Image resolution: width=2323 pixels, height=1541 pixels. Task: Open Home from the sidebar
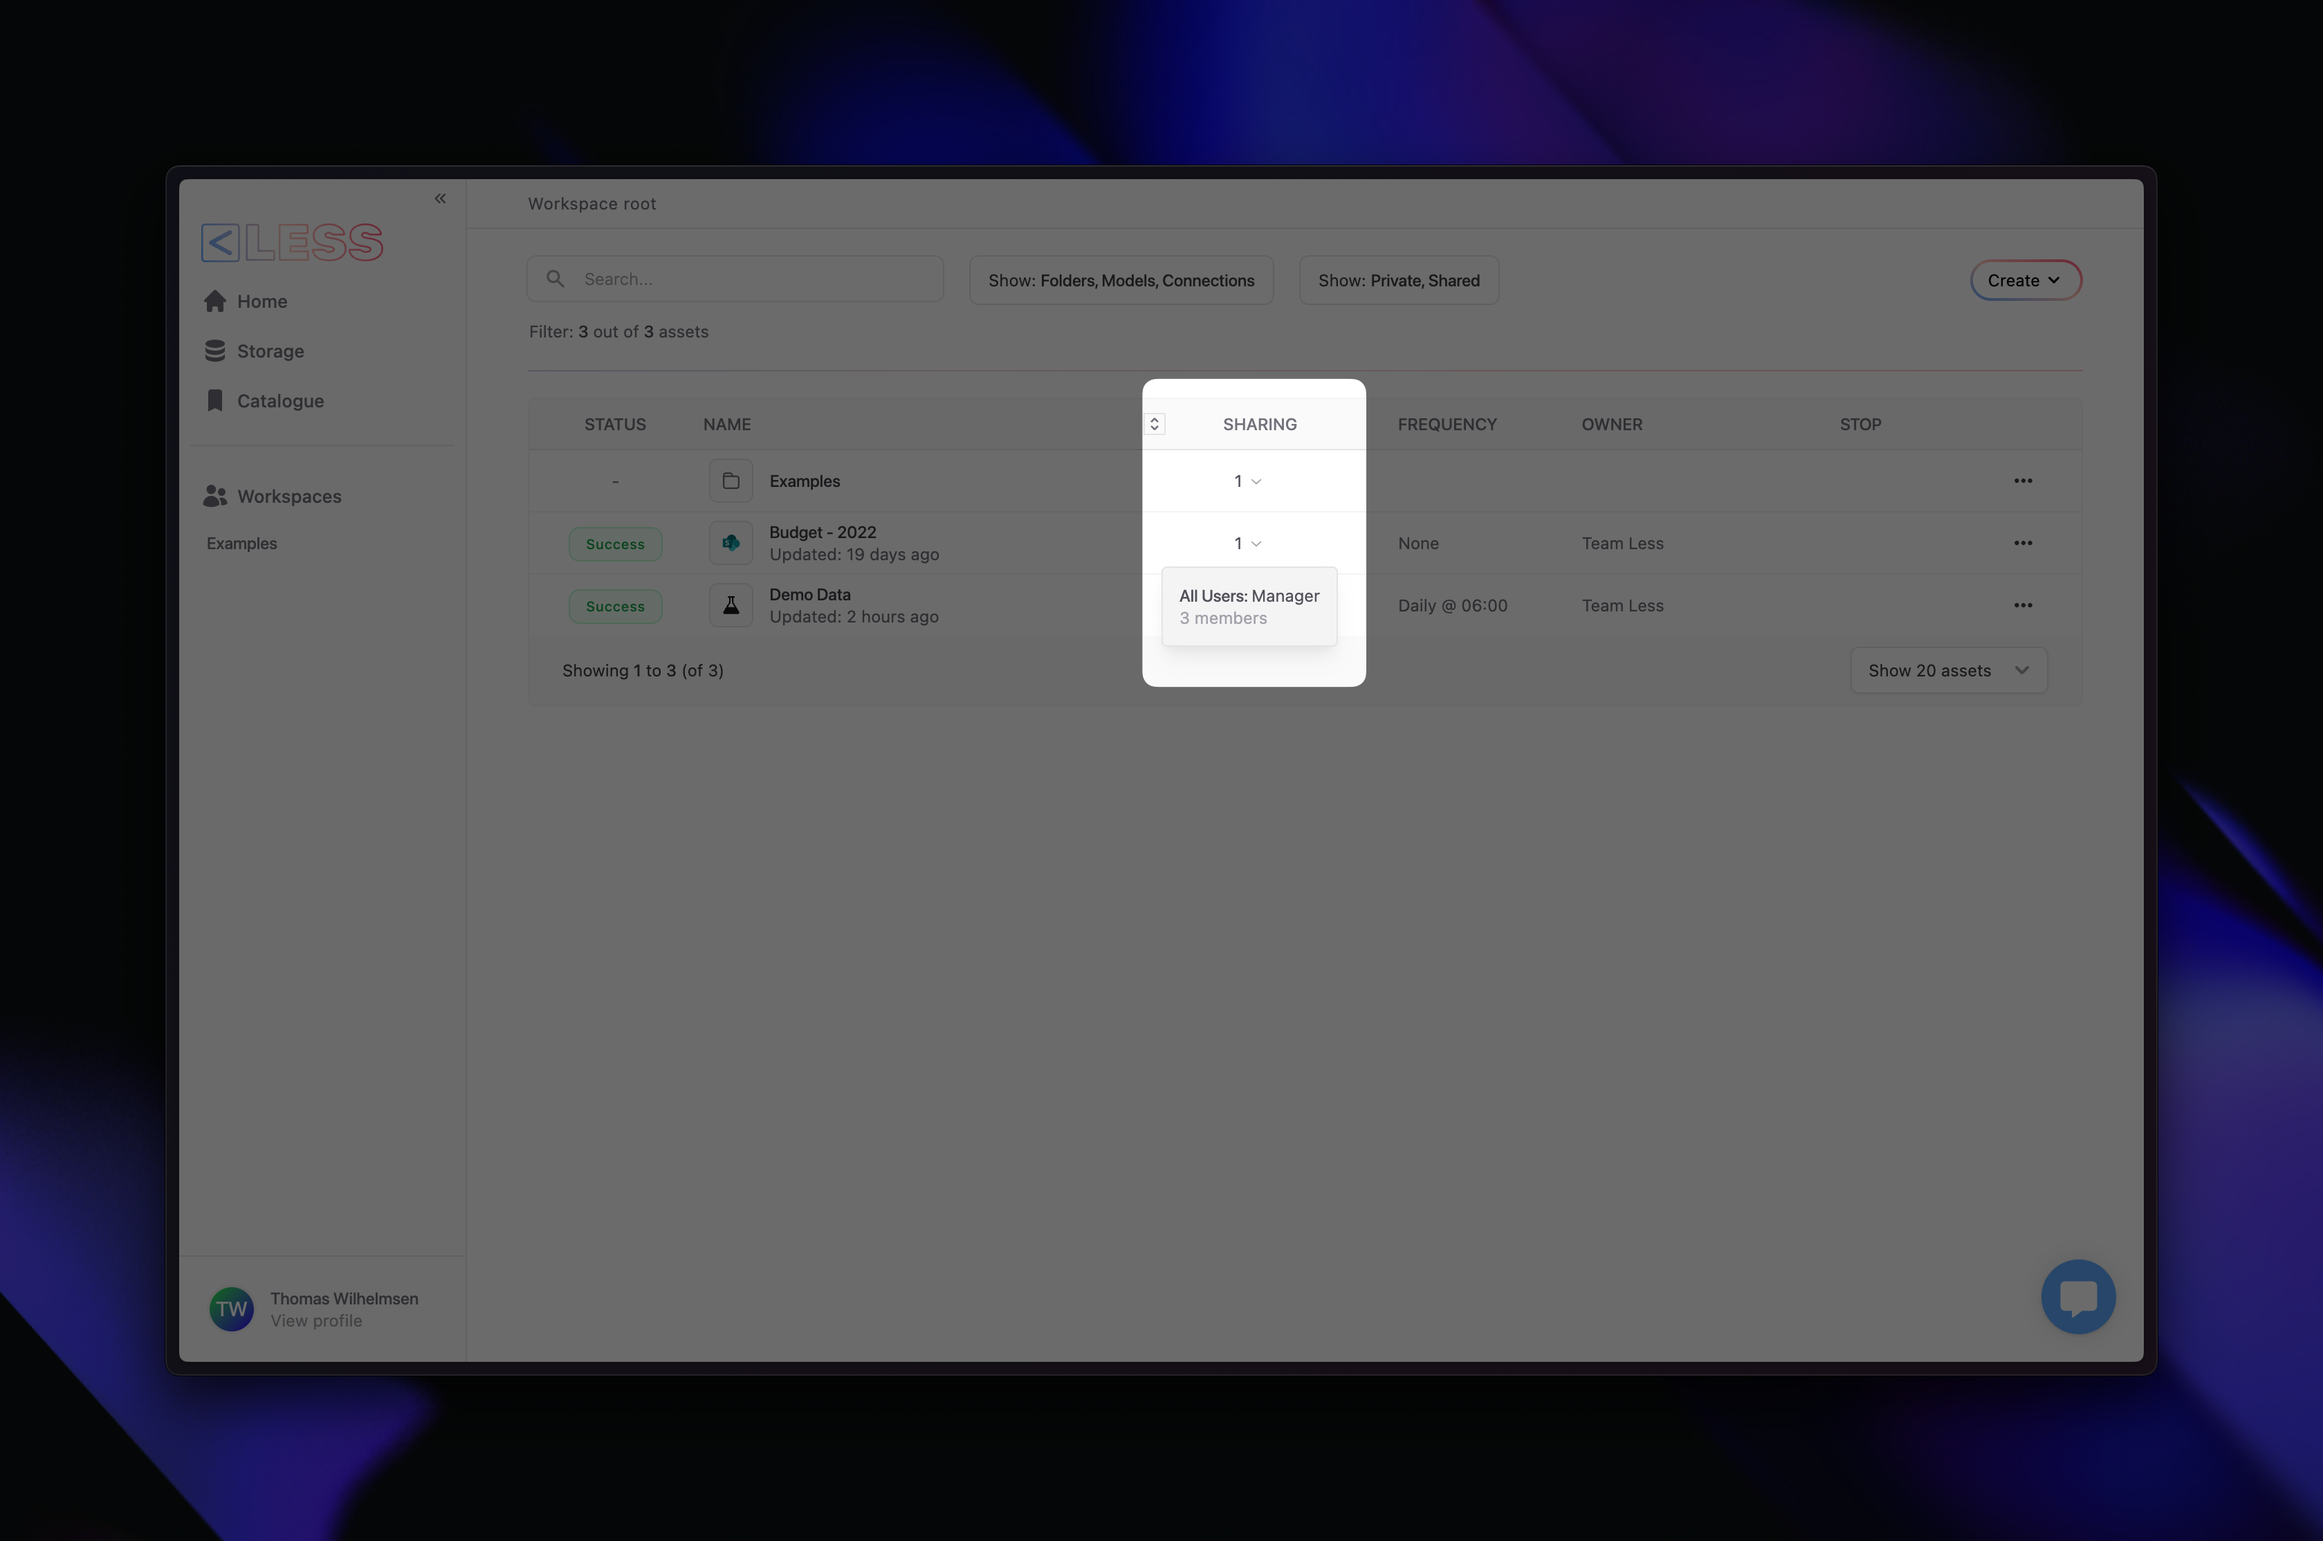[x=246, y=302]
